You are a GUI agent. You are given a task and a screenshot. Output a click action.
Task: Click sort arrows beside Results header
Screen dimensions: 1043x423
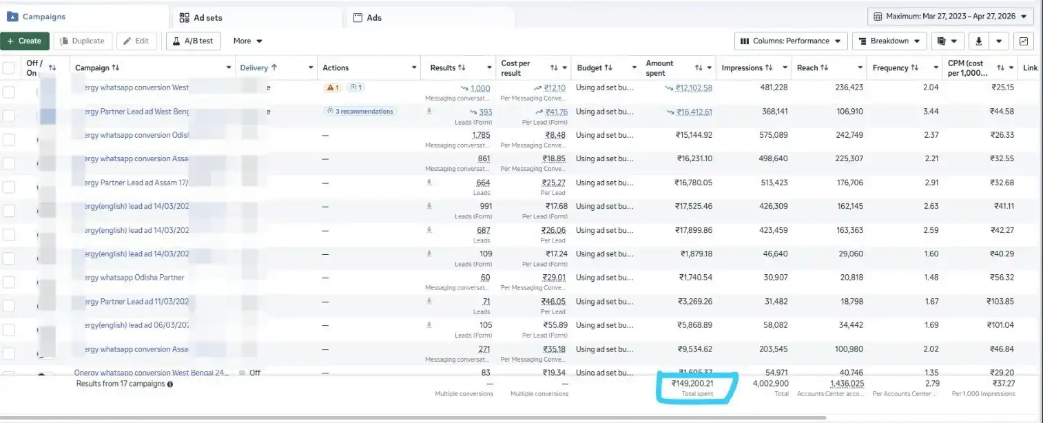tap(462, 68)
